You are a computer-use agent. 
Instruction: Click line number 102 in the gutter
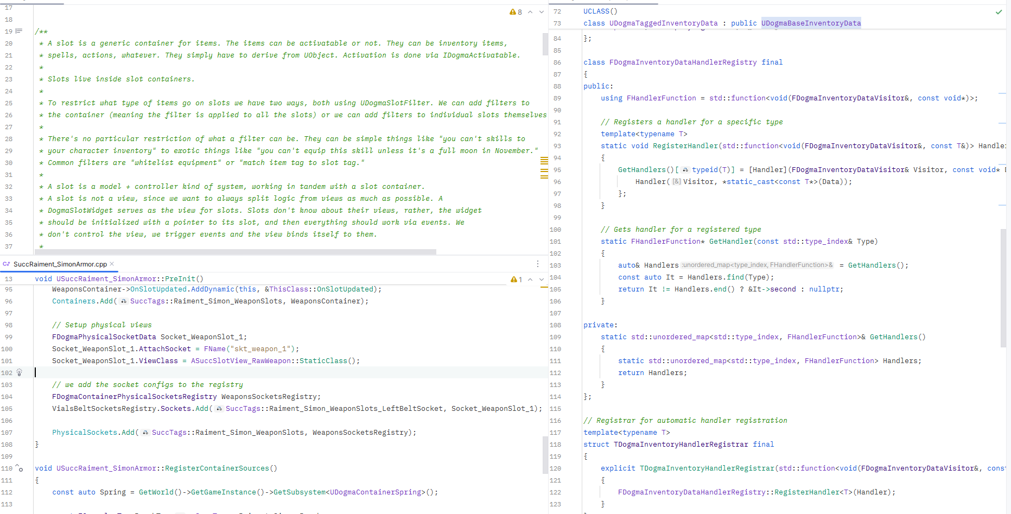click(7, 373)
